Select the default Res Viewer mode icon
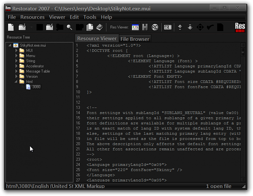Image resolution: width=253 pixels, height=196 pixels. [x=135, y=27]
